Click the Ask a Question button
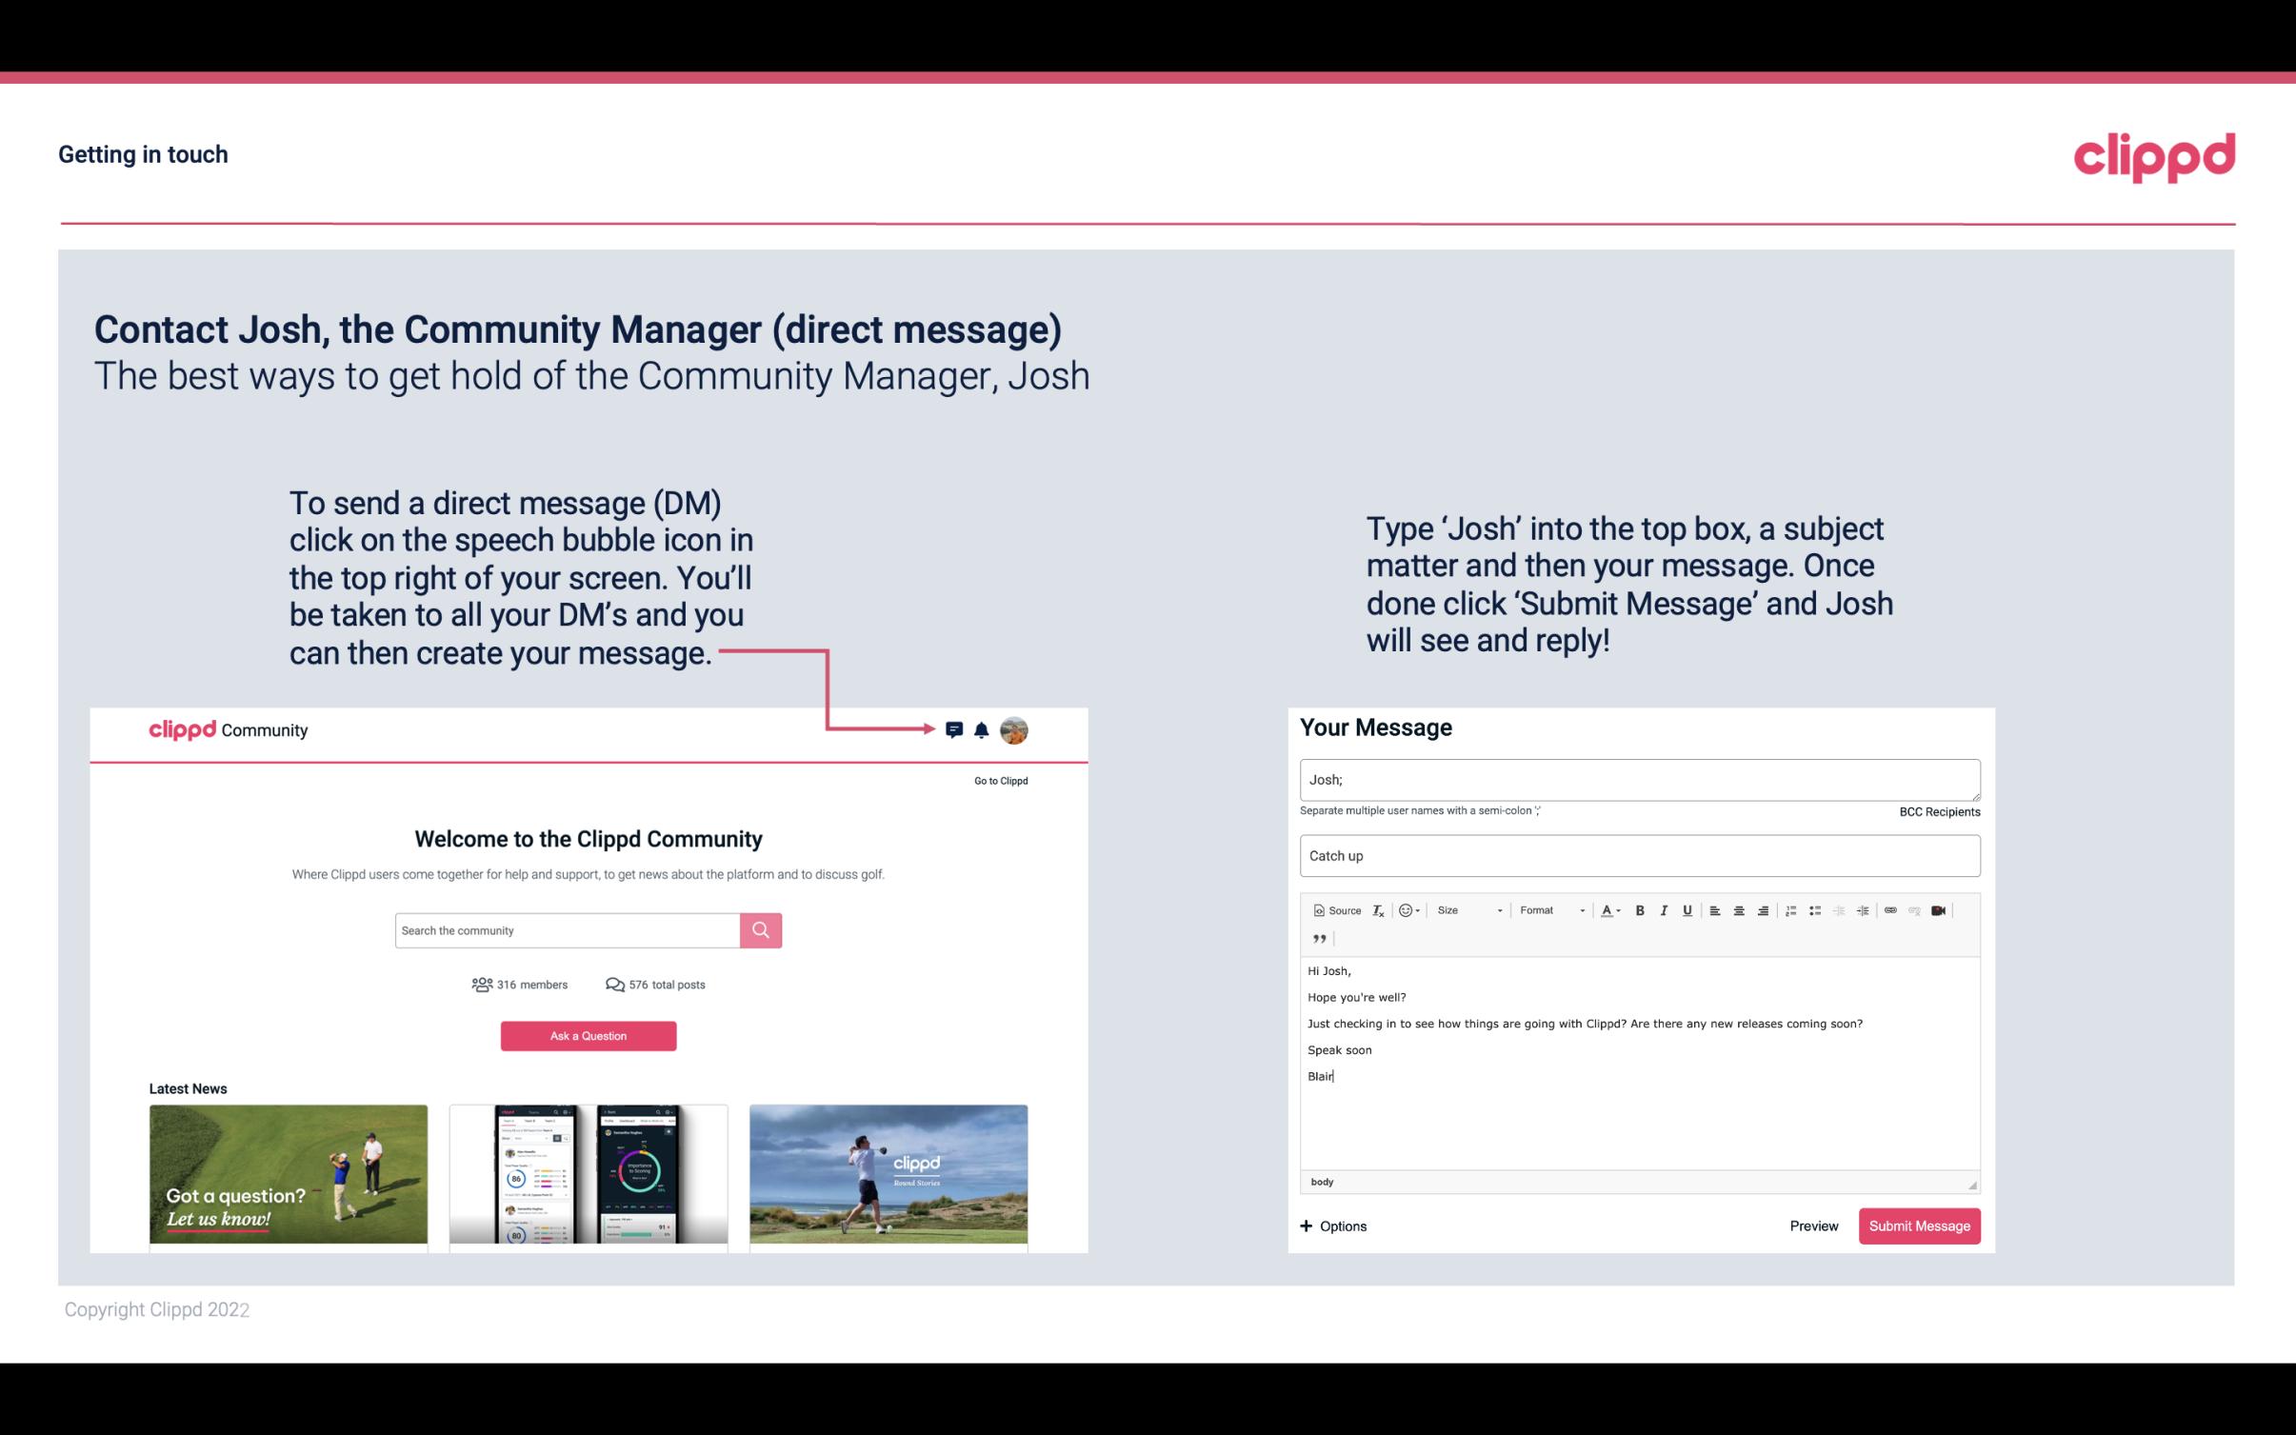 [x=590, y=1037]
